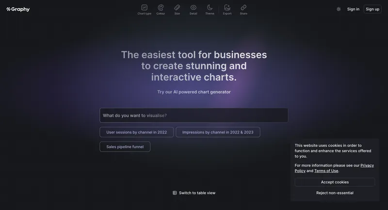This screenshot has height=210, width=388.
Task: Click the Graphy logo
Action: coord(18,9)
